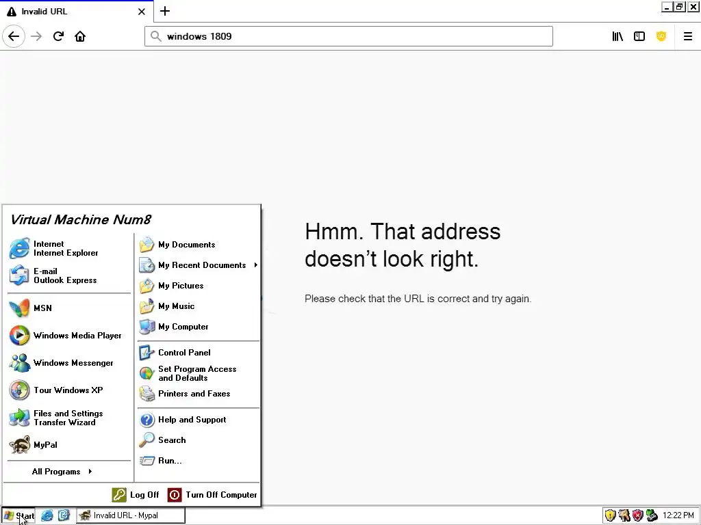Image resolution: width=701 pixels, height=525 pixels.
Task: Close the Invalid URL tab
Action: point(142,12)
